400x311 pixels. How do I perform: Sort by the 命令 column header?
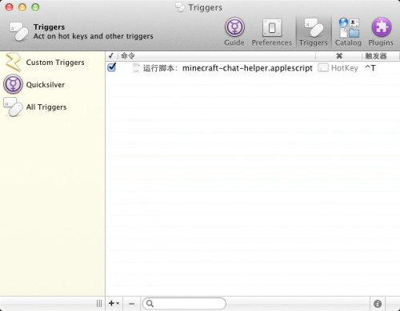(x=217, y=56)
